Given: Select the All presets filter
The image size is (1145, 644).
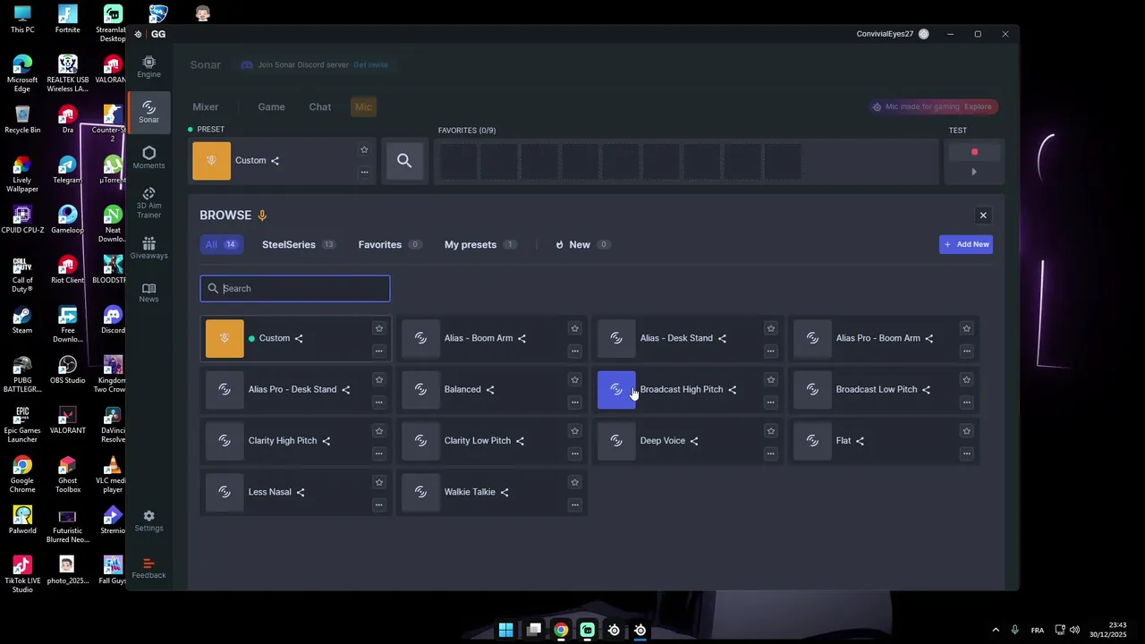Looking at the screenshot, I should tap(220, 245).
